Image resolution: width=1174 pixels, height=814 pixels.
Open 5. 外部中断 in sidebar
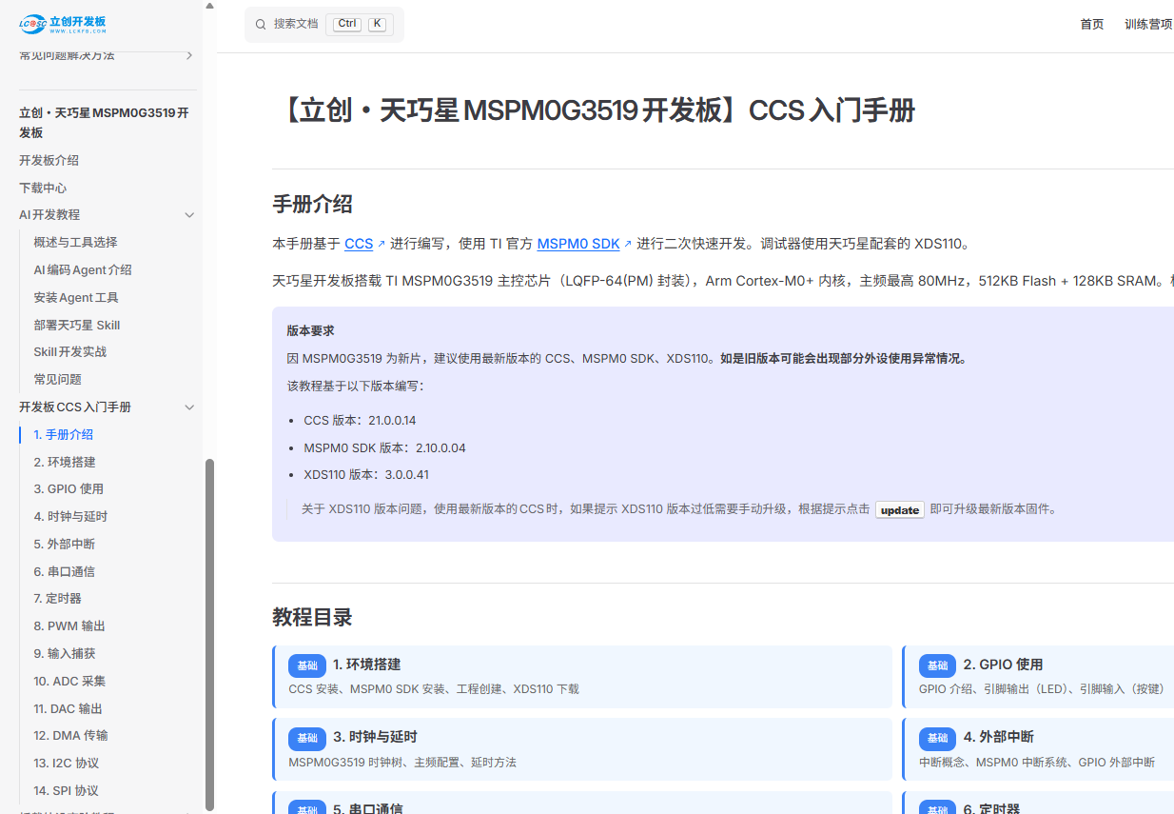click(65, 545)
